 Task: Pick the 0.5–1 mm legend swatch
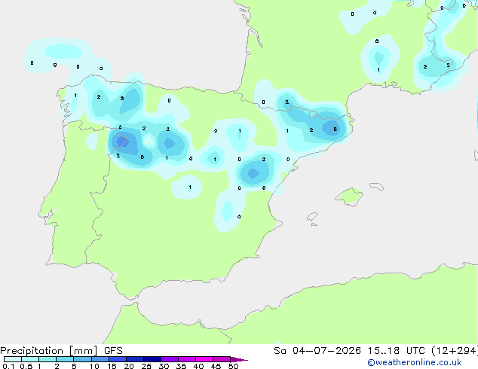click(x=30, y=359)
